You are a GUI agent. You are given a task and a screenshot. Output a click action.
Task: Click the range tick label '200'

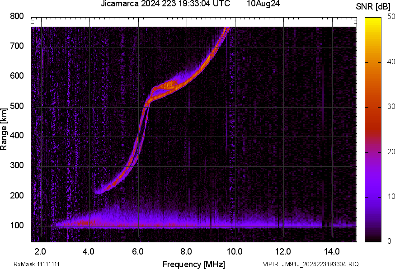click(17, 195)
